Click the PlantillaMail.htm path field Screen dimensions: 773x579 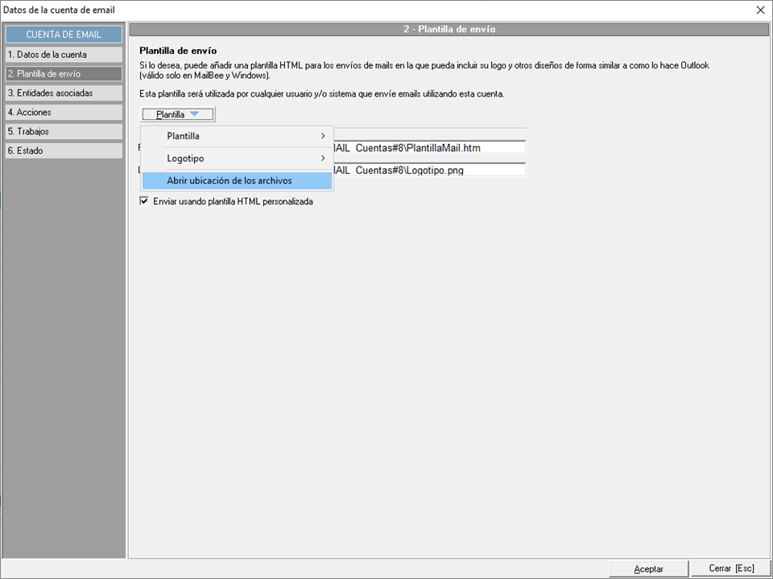[428, 148]
